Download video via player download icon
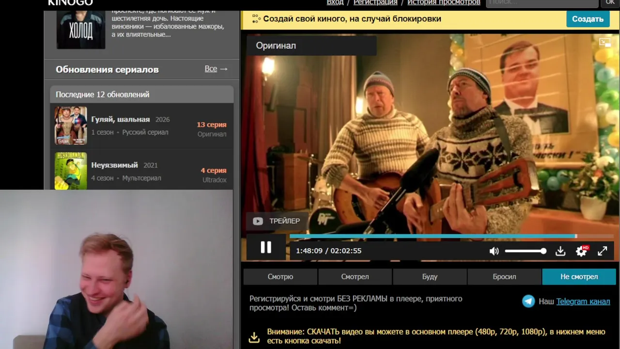 coord(560,251)
